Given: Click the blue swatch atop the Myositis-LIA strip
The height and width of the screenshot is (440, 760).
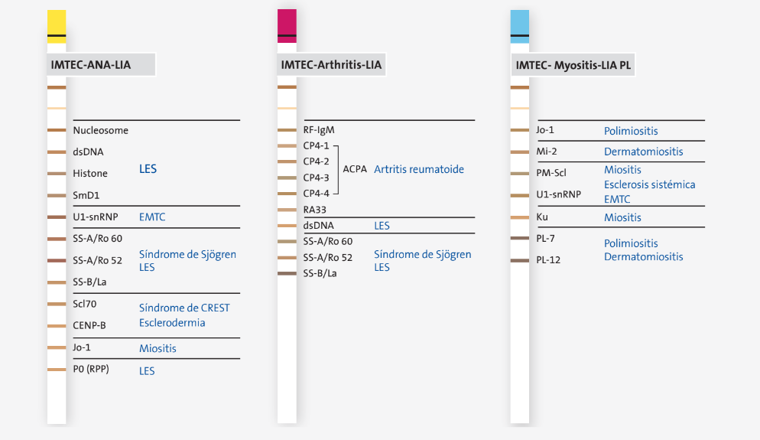Looking at the screenshot, I should coord(520,27).
